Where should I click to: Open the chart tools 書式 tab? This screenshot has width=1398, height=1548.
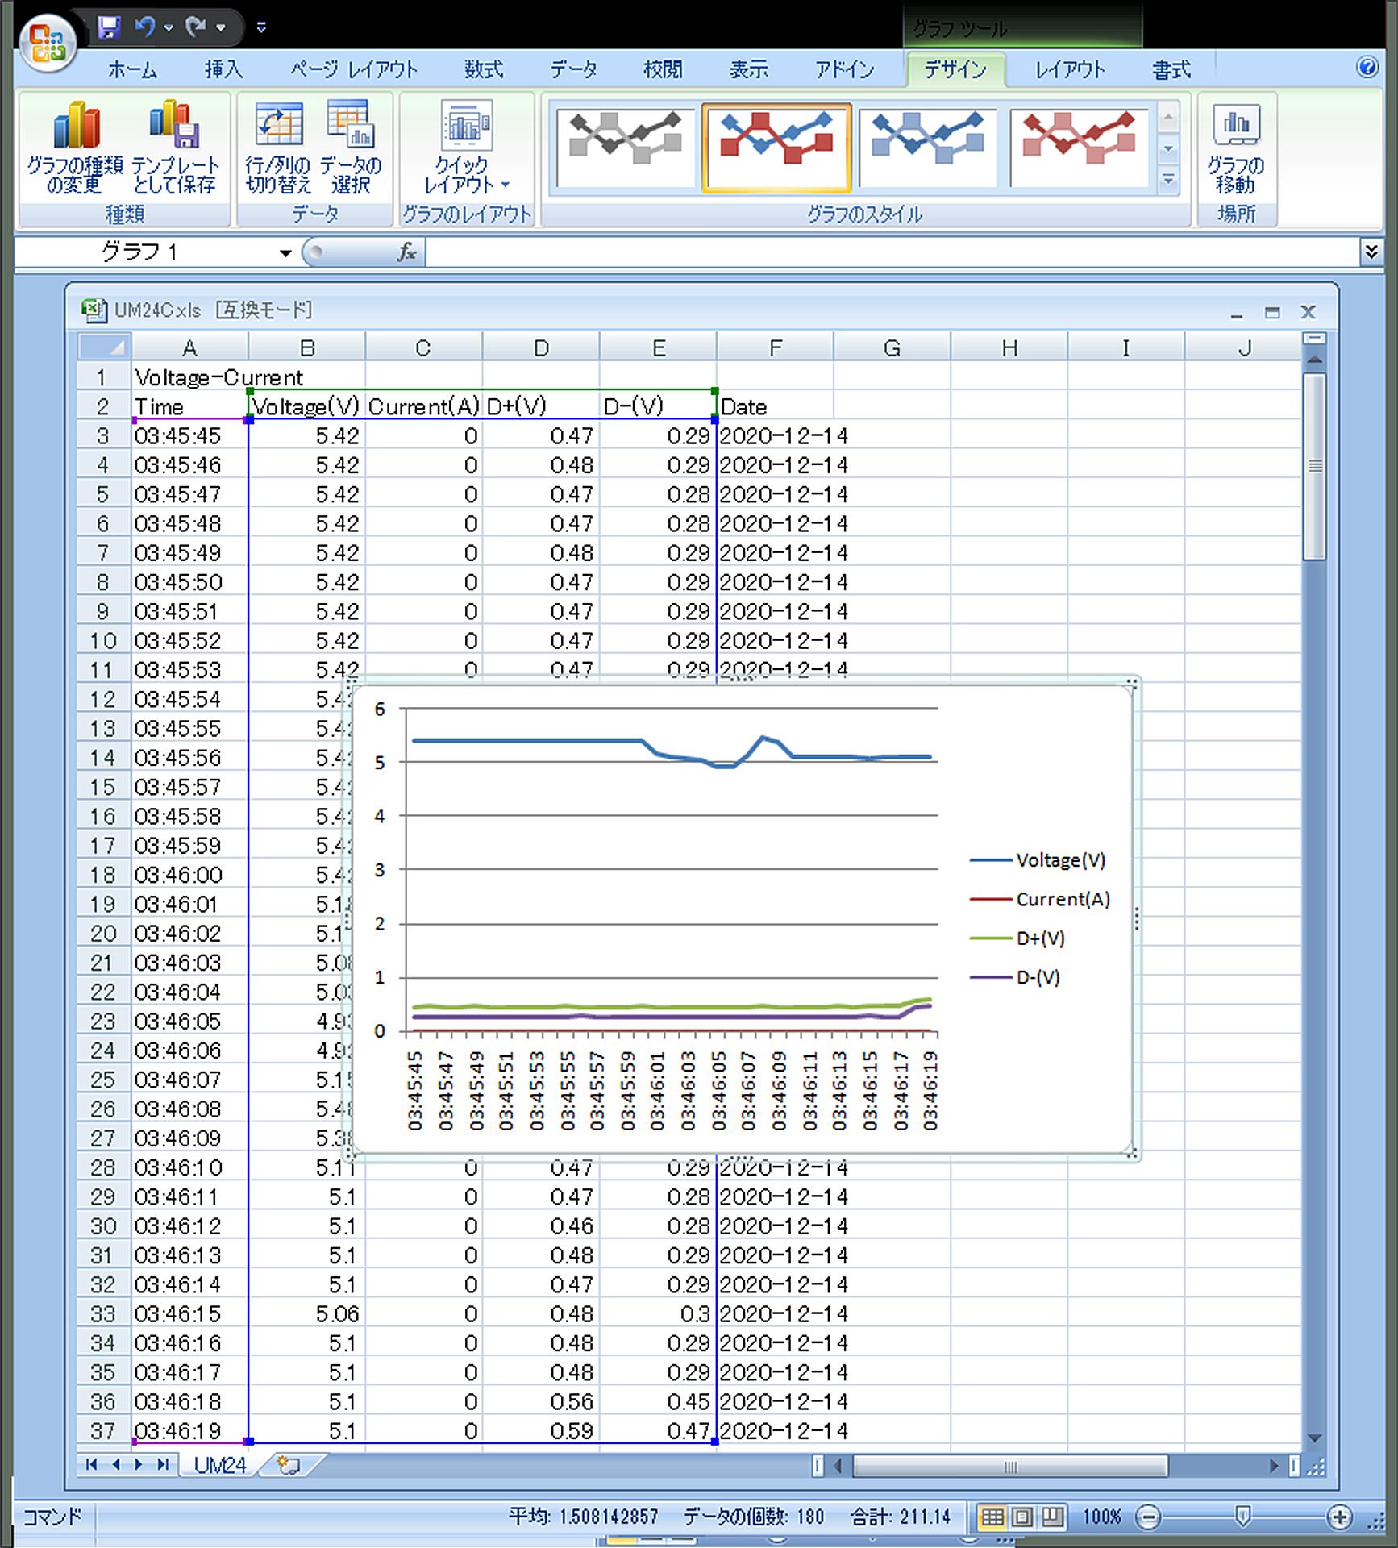pyautogui.click(x=1171, y=70)
